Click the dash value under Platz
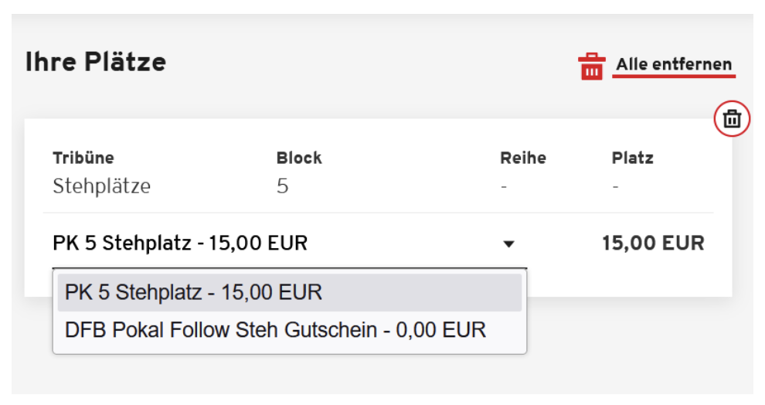Viewport: 765px width, 405px height. point(615,187)
